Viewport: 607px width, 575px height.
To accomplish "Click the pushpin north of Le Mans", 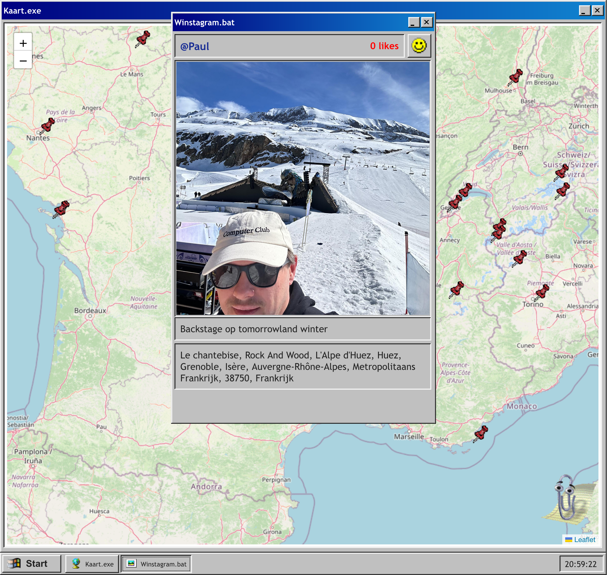I will point(142,39).
